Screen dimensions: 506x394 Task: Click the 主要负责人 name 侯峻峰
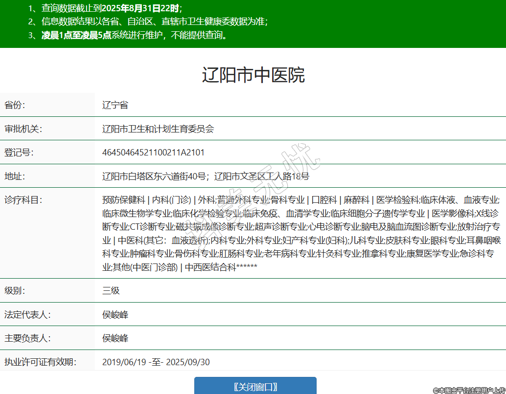point(115,338)
